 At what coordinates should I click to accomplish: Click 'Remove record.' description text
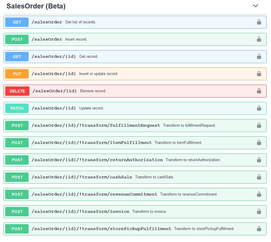click(93, 91)
